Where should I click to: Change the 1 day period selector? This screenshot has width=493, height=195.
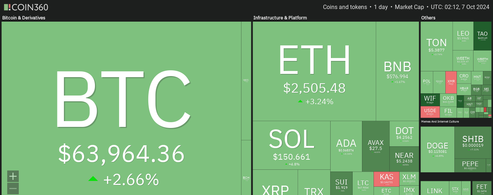(381, 7)
